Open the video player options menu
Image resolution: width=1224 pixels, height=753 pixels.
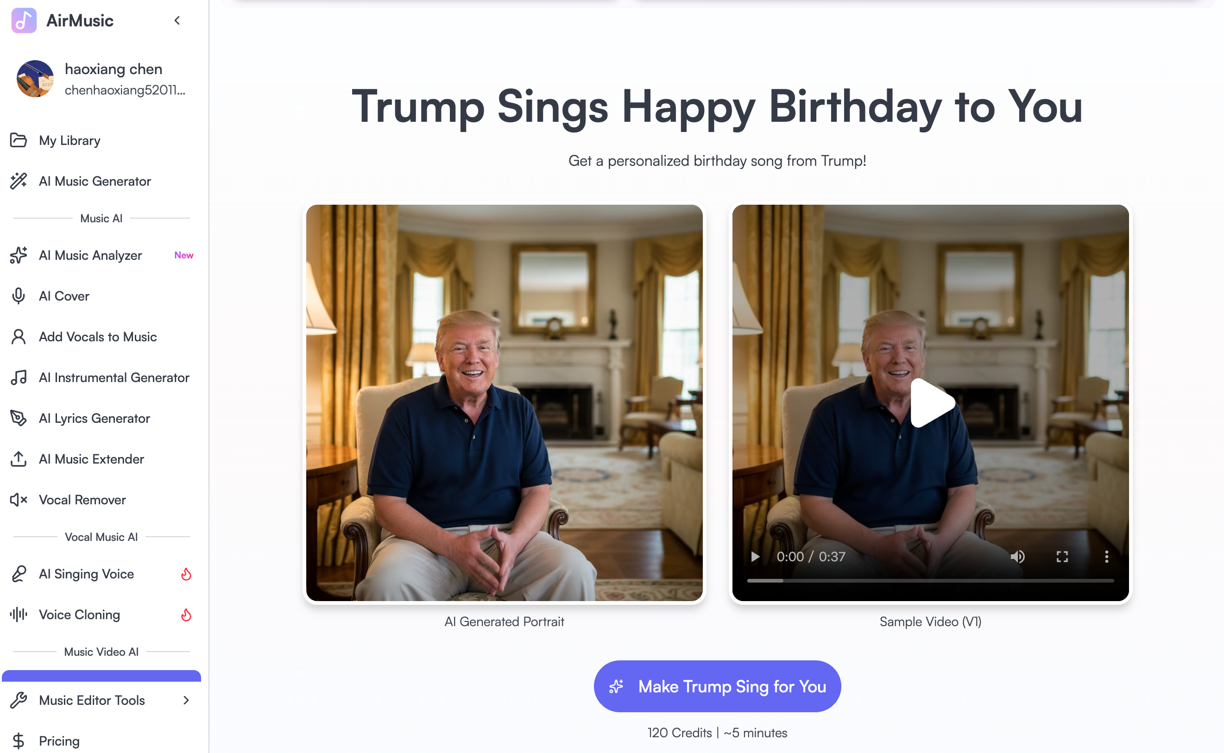1106,556
